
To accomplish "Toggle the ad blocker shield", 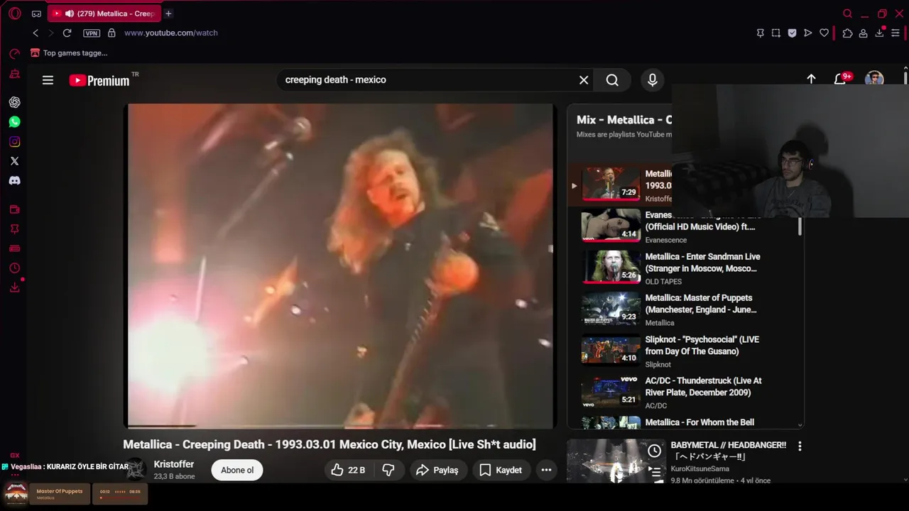I will [x=792, y=33].
